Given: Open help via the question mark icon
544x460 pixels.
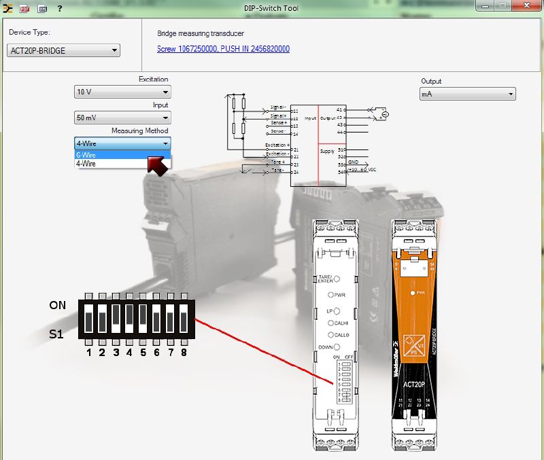Looking at the screenshot, I should [60, 9].
